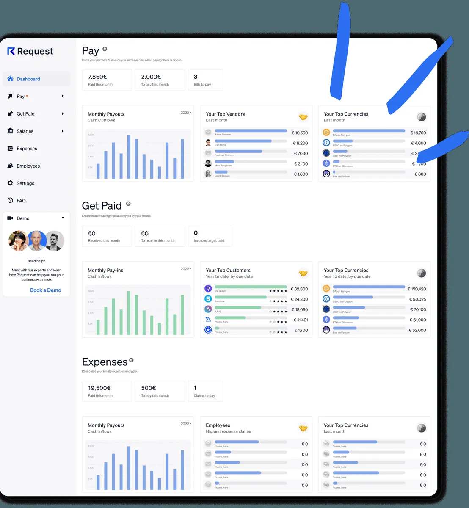The width and height of the screenshot is (469, 508).
Task: Click the Request logo icon
Action: click(11, 51)
